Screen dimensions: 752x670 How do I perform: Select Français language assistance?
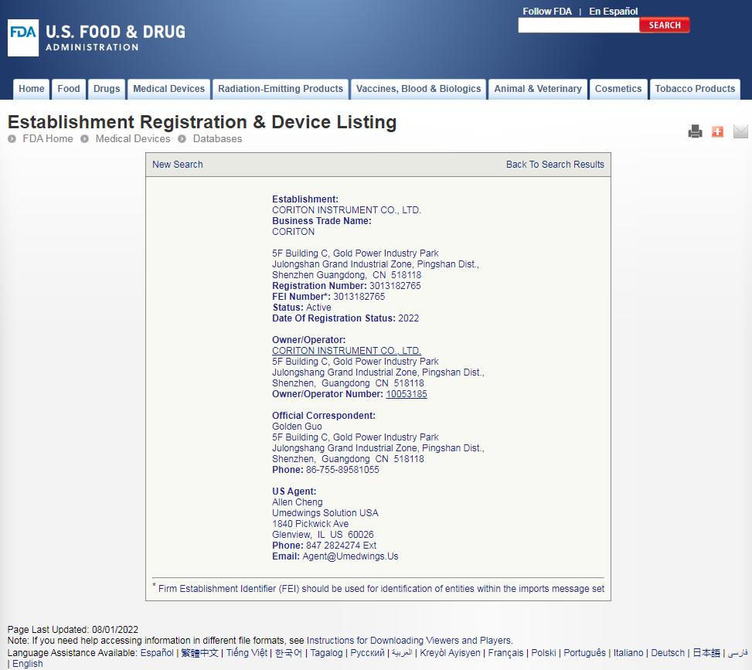tap(505, 653)
